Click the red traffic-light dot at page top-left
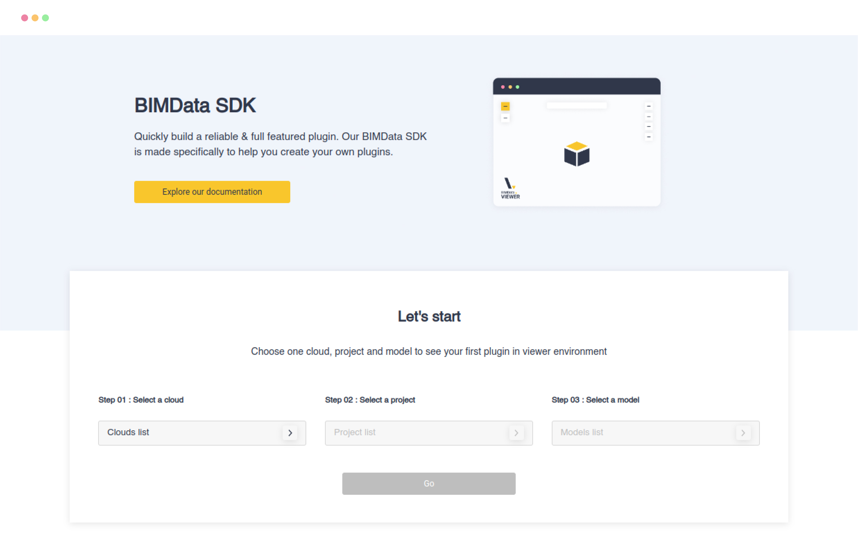858x554 pixels. 25,18
